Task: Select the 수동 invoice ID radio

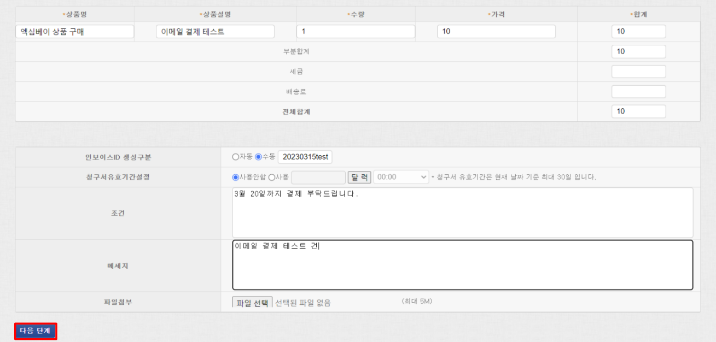Action: [259, 157]
